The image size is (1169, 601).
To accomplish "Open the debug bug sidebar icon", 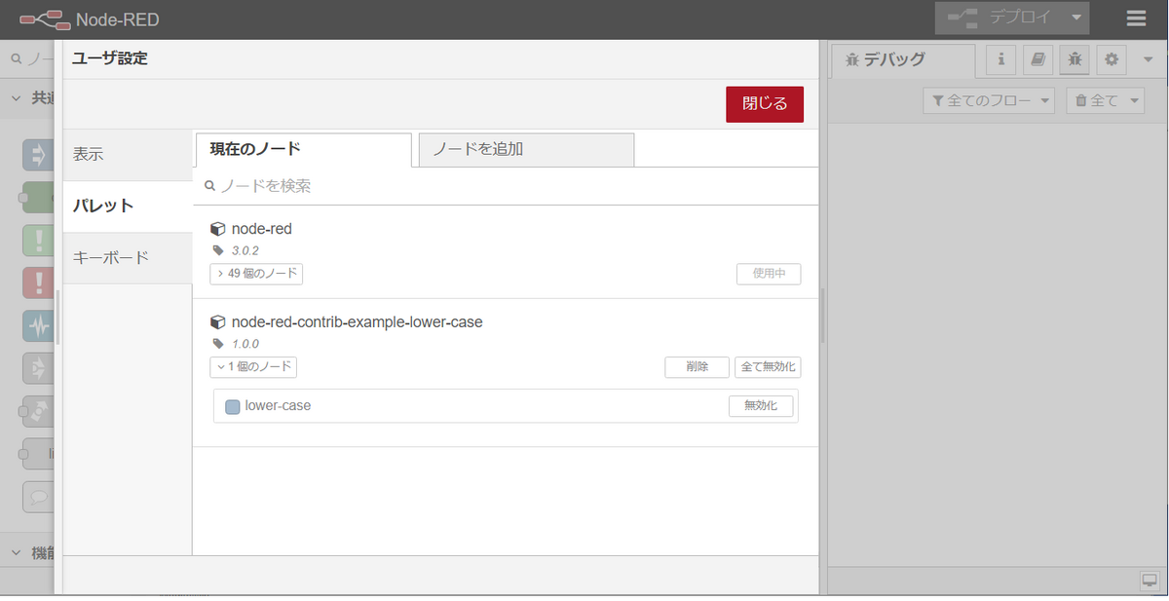I will (x=1075, y=59).
